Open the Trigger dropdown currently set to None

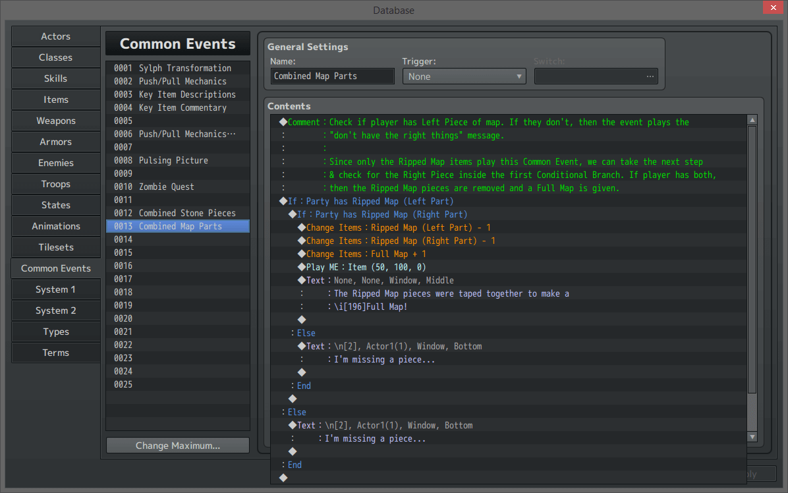pos(463,76)
